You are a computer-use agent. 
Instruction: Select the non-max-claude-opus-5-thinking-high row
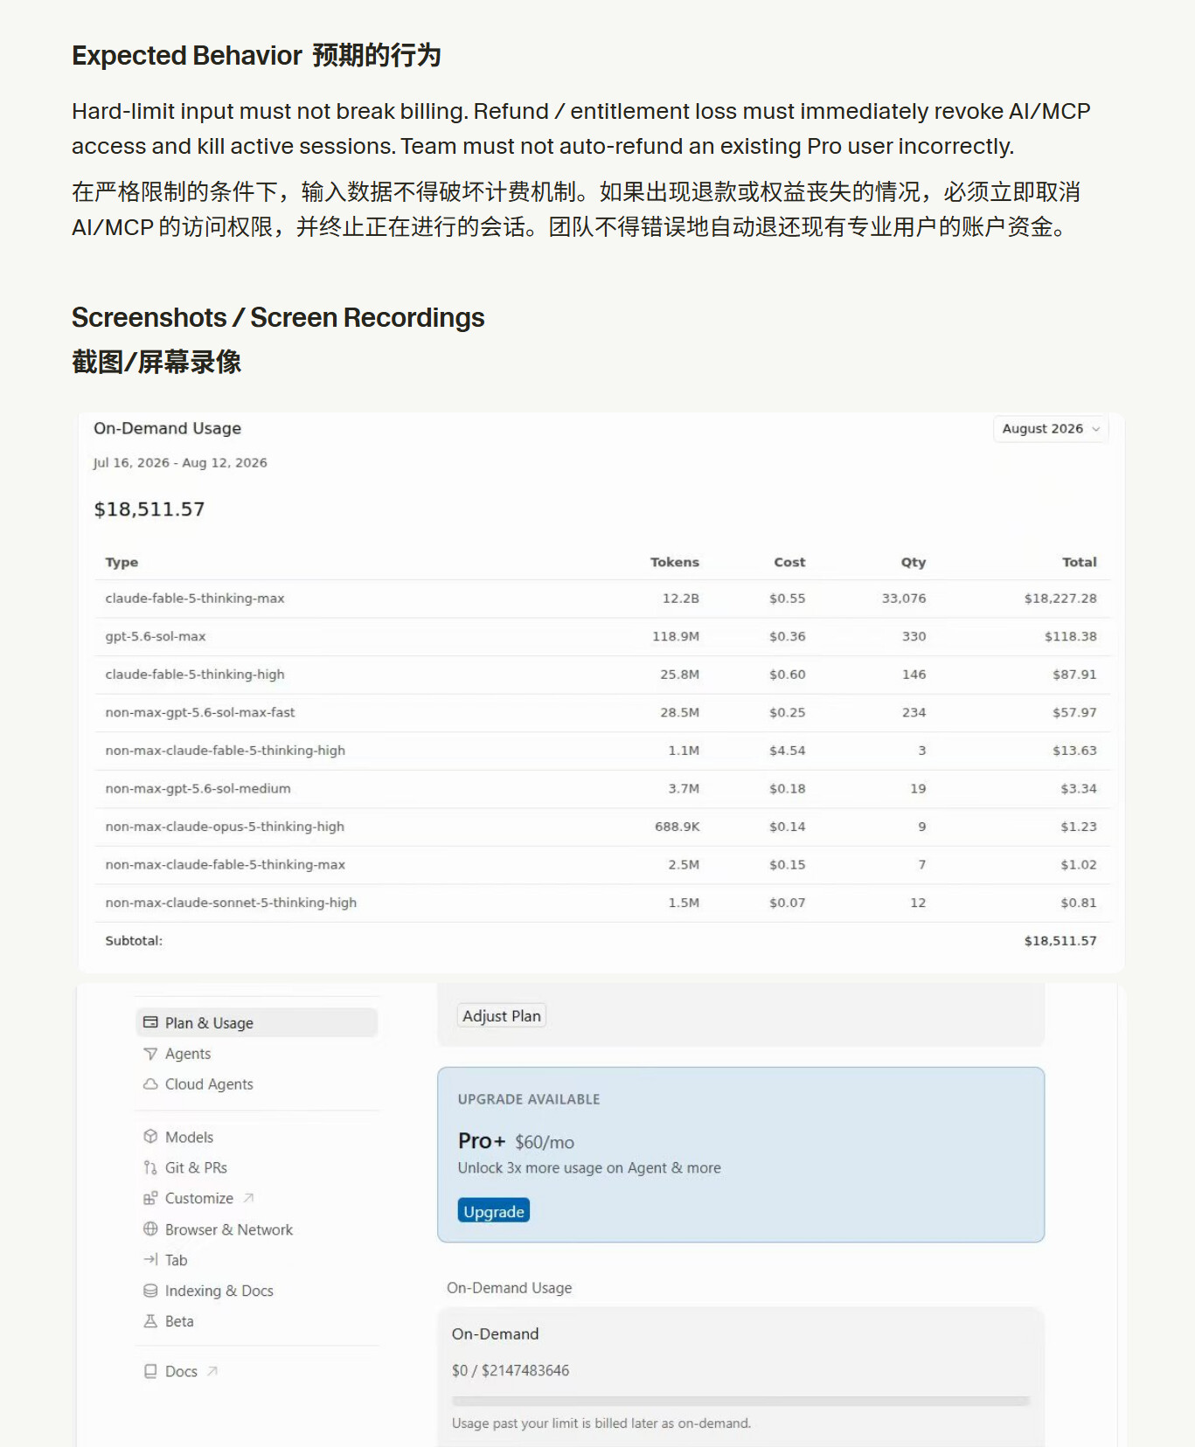[x=601, y=827]
